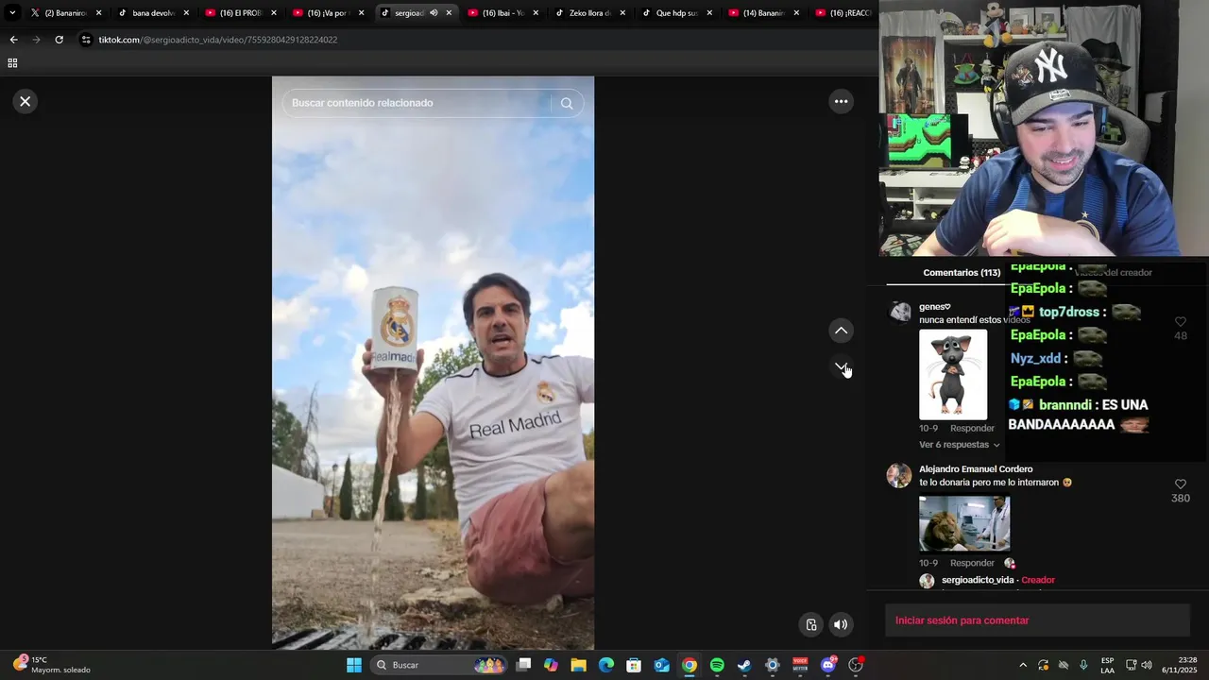The width and height of the screenshot is (1209, 680).
Task: Reply to Alejandro Emanuel Cordero's comment
Action: [972, 563]
